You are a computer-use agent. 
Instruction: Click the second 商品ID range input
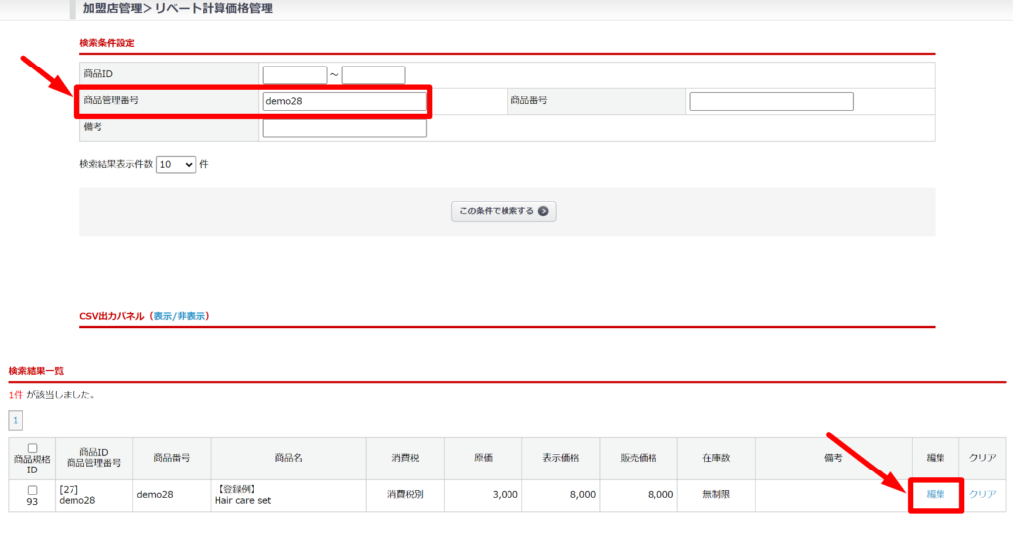[373, 75]
